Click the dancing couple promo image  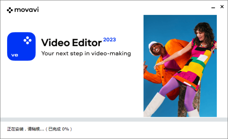[x=180, y=66]
